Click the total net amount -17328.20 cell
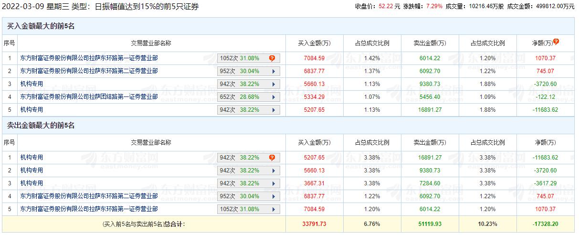Image resolution: width=579 pixels, height=235 pixels. tap(546, 224)
